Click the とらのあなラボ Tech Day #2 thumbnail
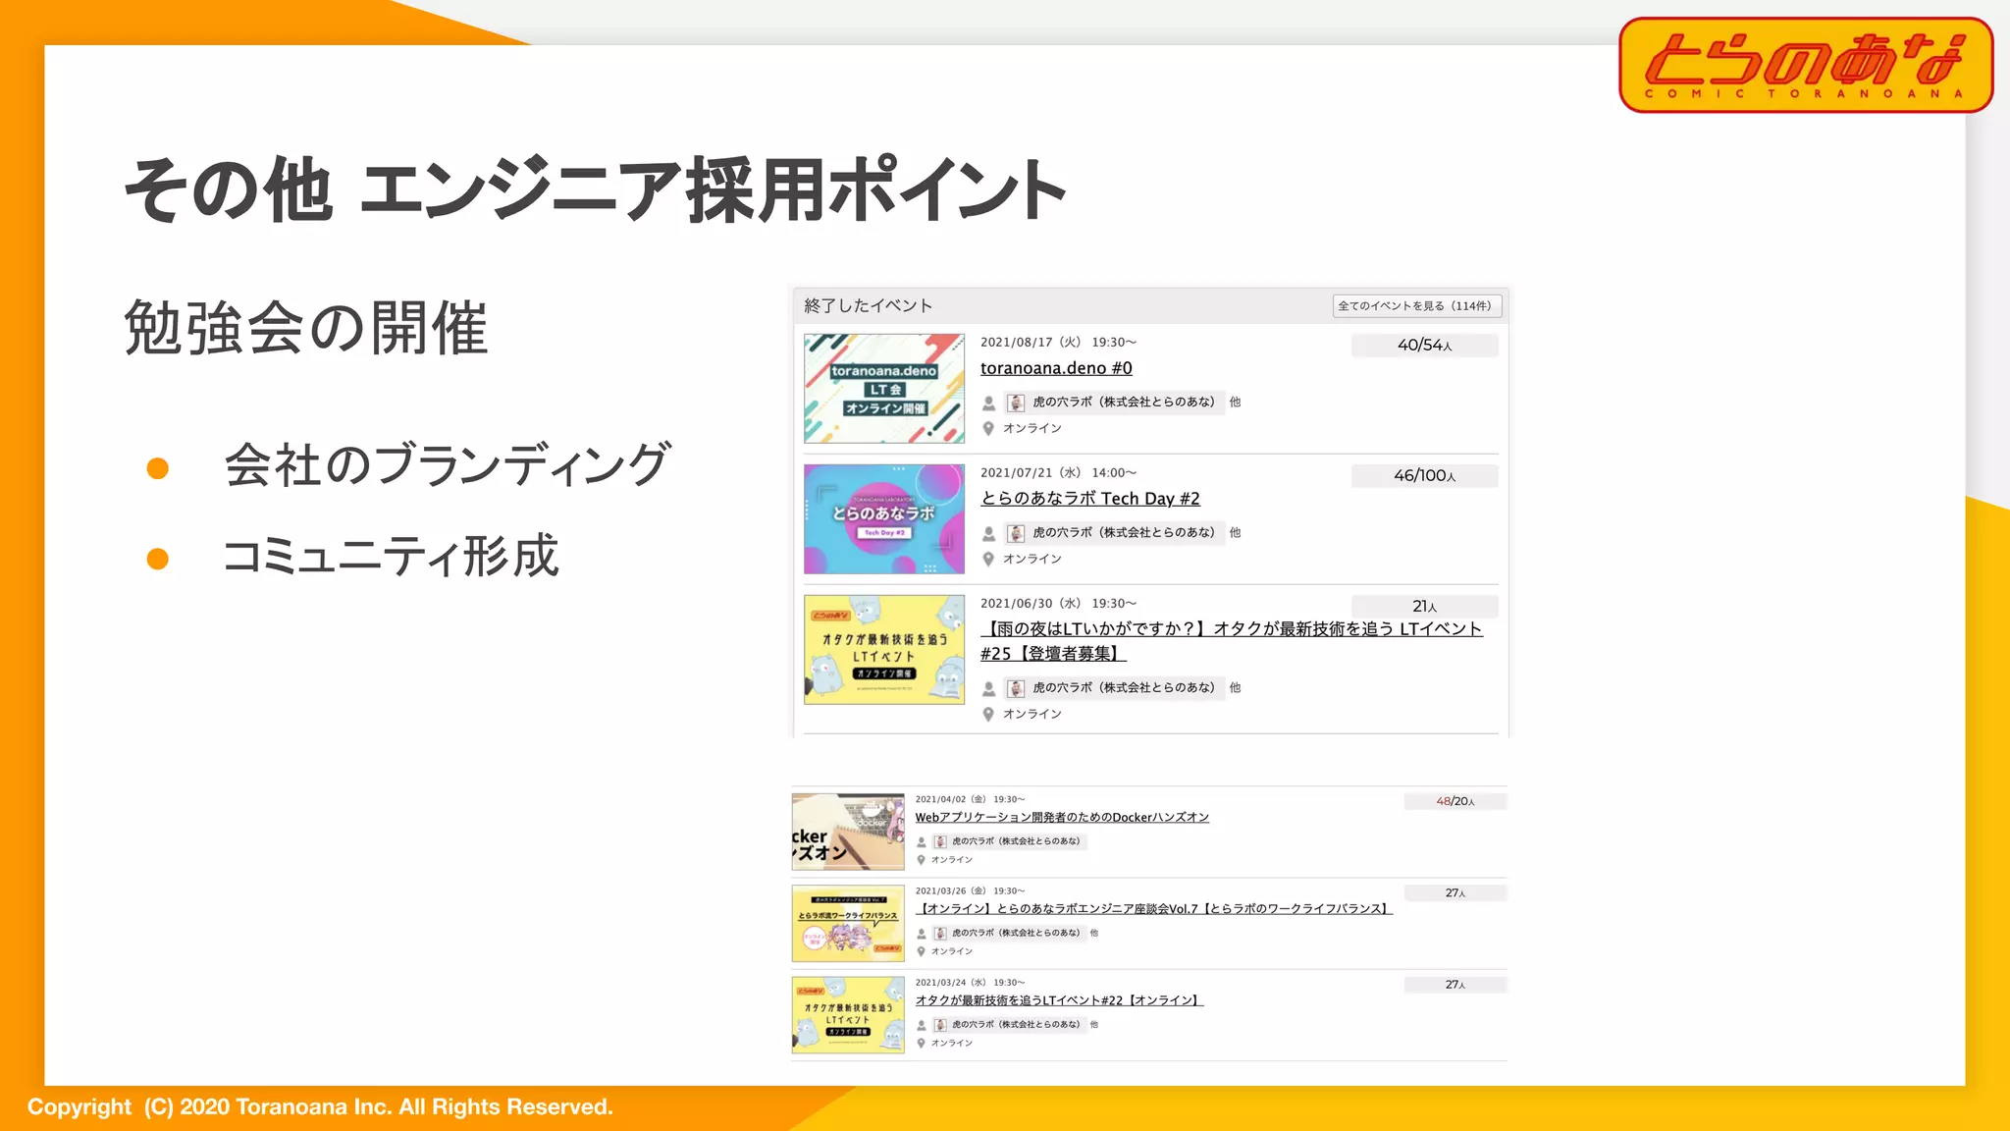This screenshot has width=2010, height=1131. click(884, 519)
